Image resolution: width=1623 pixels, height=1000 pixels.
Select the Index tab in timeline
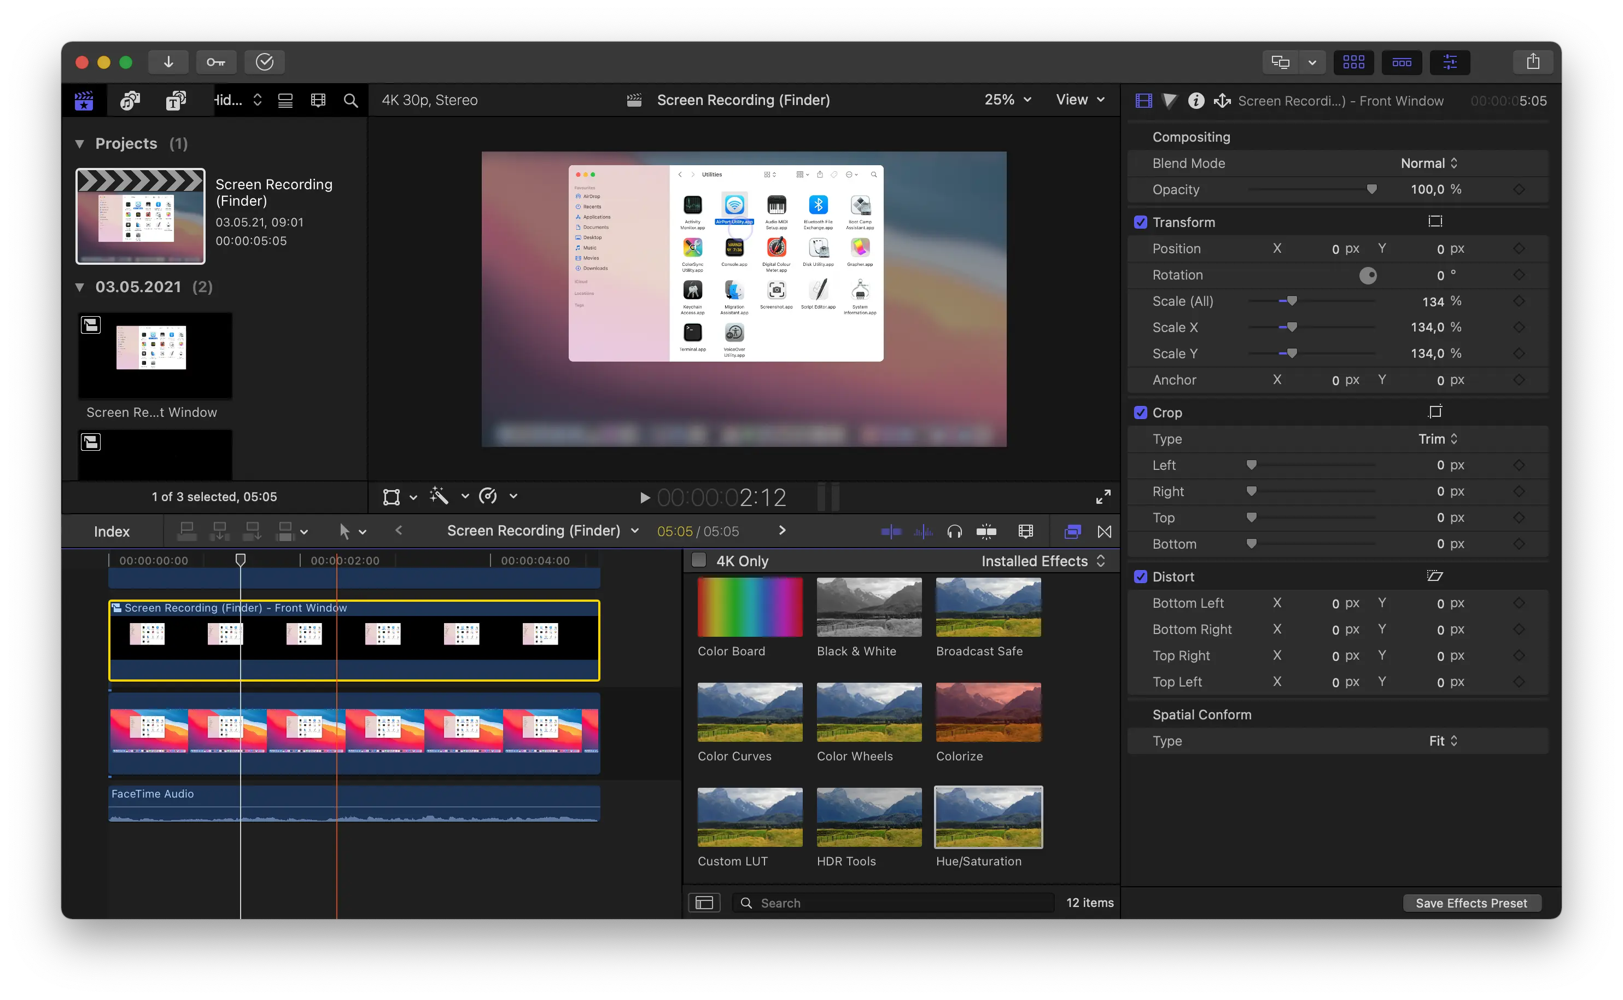113,531
